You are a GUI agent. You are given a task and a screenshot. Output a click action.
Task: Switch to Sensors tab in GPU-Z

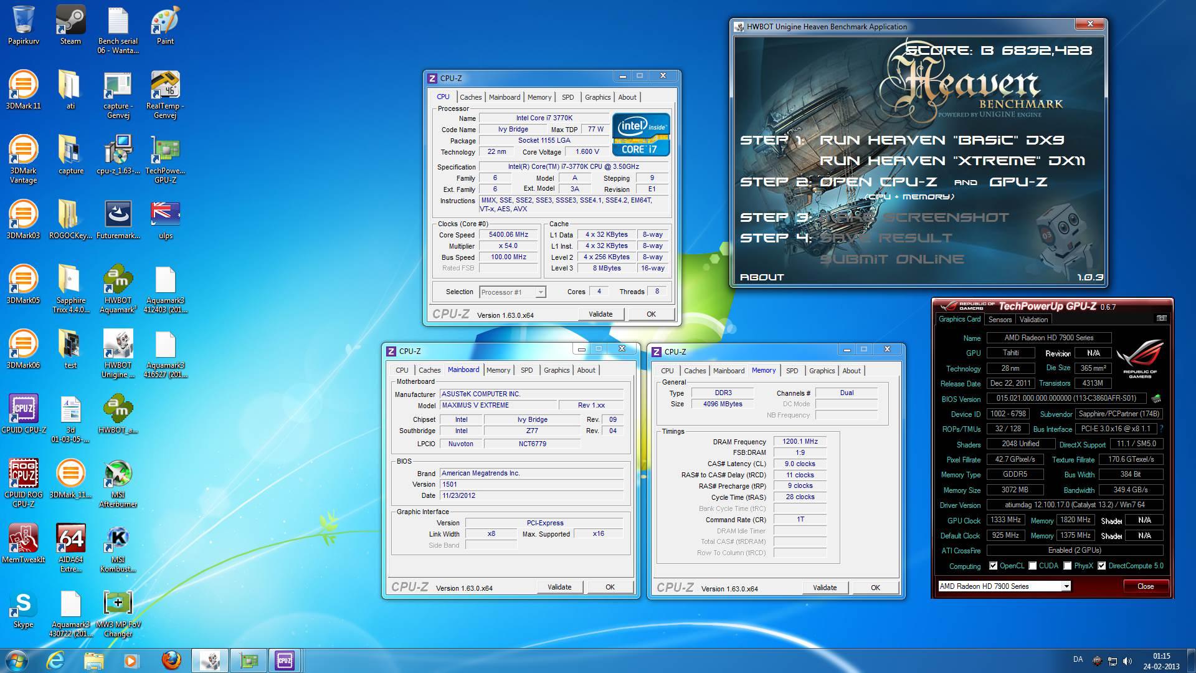point(1000,319)
